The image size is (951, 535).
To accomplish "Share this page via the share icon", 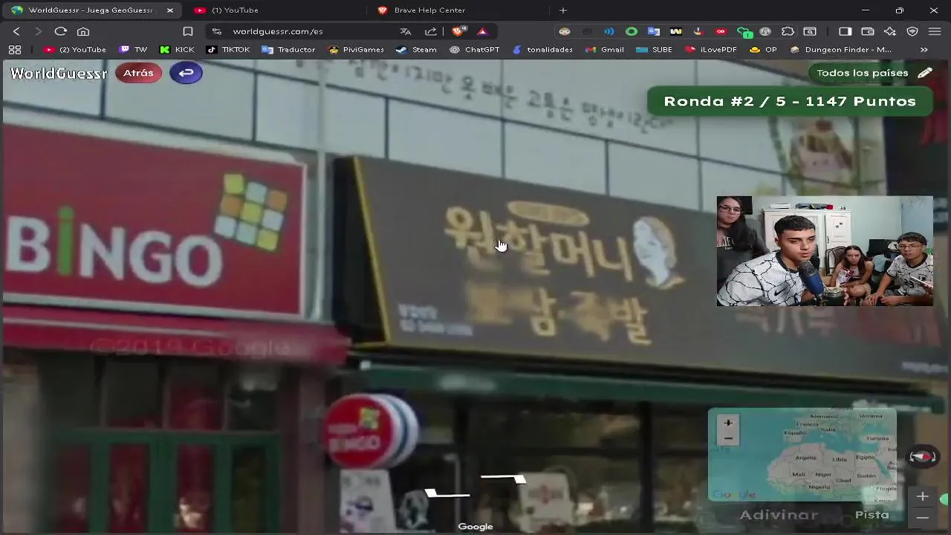I will coord(431,31).
